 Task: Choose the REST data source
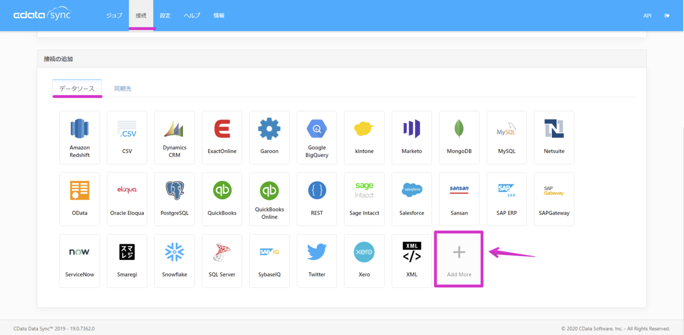pos(317,199)
